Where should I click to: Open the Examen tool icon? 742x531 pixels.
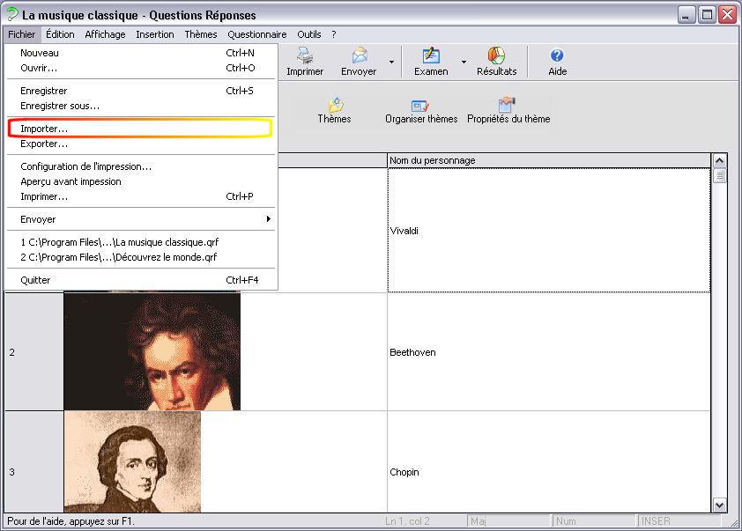tap(431, 55)
